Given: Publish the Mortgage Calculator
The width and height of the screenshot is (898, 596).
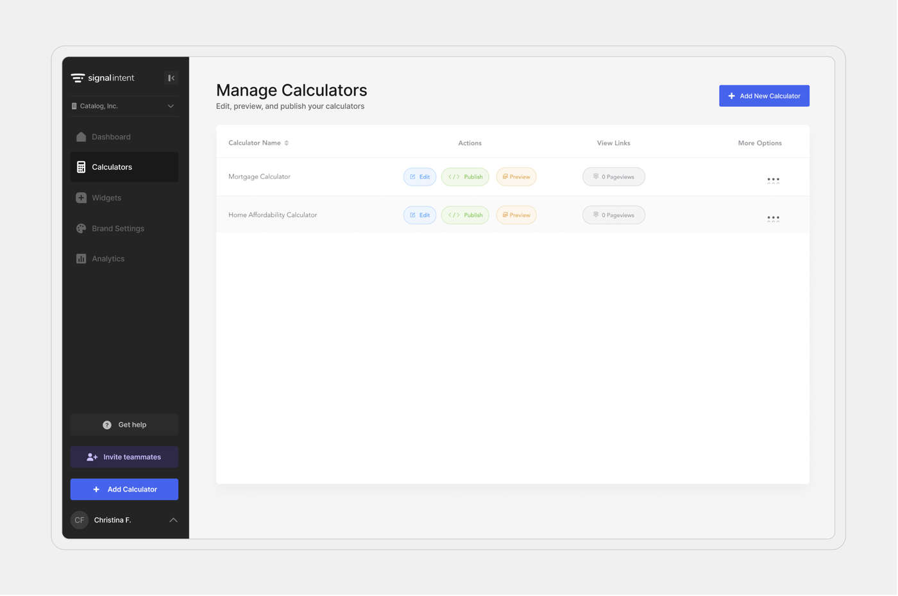Looking at the screenshot, I should 465,177.
